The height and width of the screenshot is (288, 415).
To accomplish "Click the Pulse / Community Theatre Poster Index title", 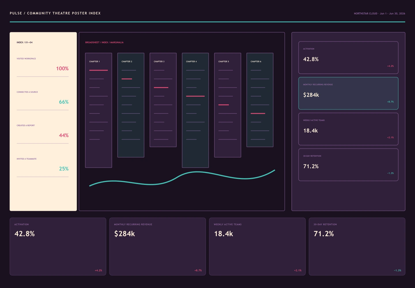I will [55, 13].
